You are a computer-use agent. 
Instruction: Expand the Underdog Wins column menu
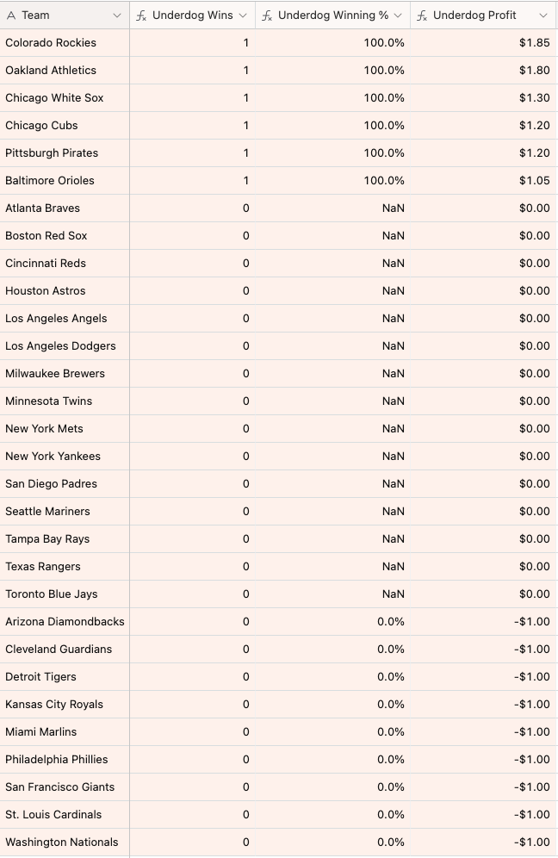243,16
